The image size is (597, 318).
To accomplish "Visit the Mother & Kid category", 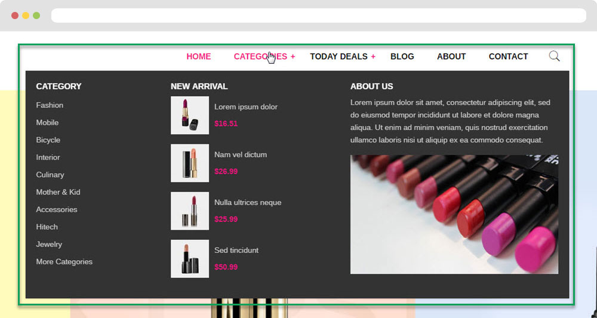I will [x=58, y=192].
